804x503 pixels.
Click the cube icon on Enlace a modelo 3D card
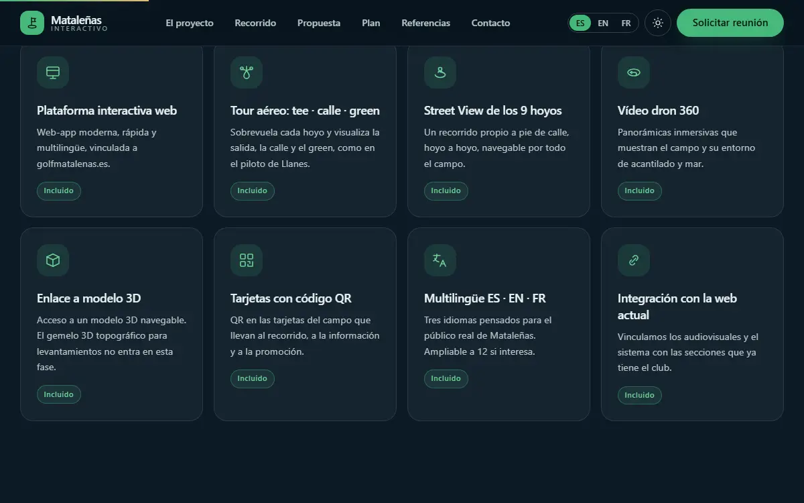pos(53,260)
